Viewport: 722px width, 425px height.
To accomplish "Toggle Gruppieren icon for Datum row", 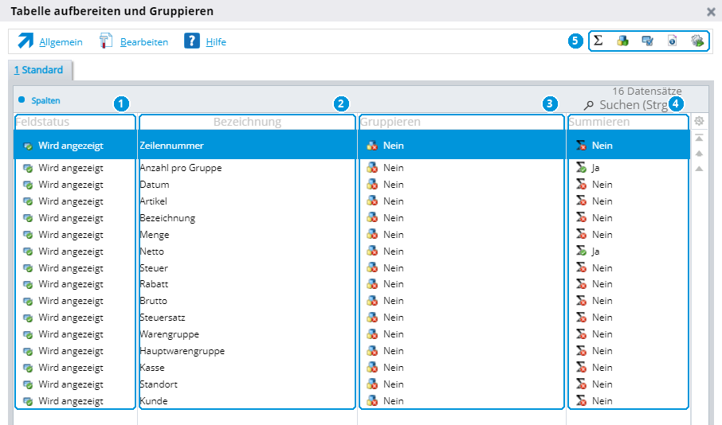I will [372, 185].
